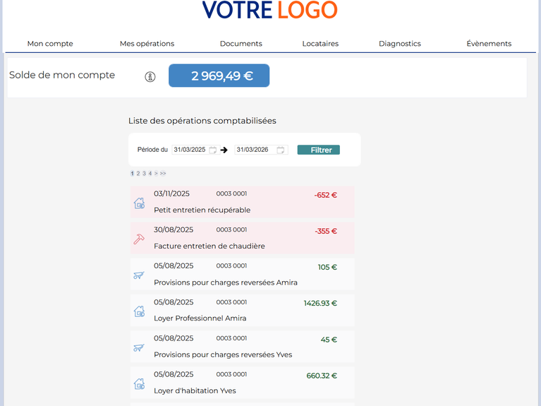The width and height of the screenshot is (541, 406).
Task: Click the -652 € amount
Action: tap(325, 195)
